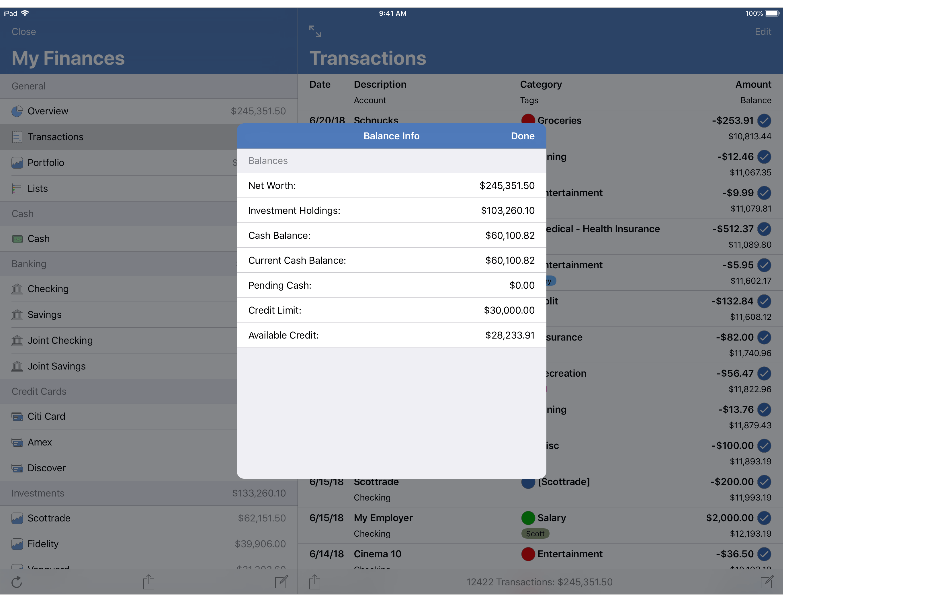Toggle cleared checkmark for -$9.99 transaction
The width and height of the screenshot is (946, 602).
click(x=764, y=193)
